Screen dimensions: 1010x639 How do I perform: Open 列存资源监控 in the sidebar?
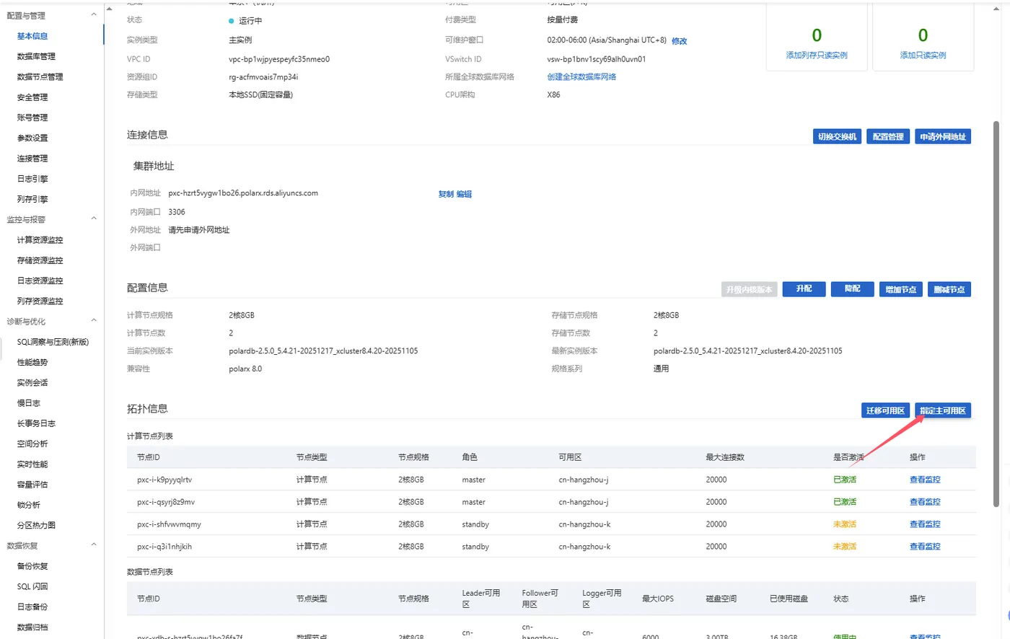[40, 301]
